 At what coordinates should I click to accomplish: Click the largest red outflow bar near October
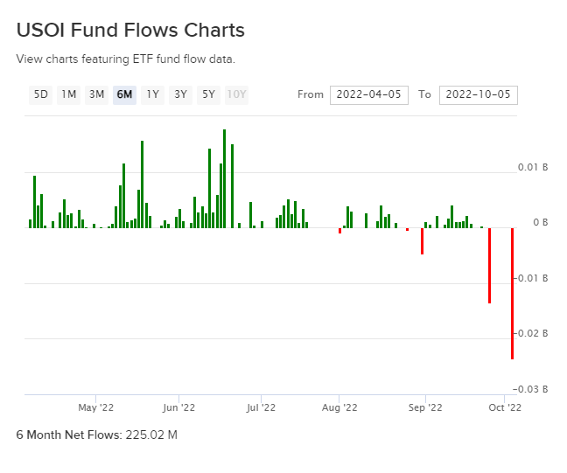[x=512, y=293]
